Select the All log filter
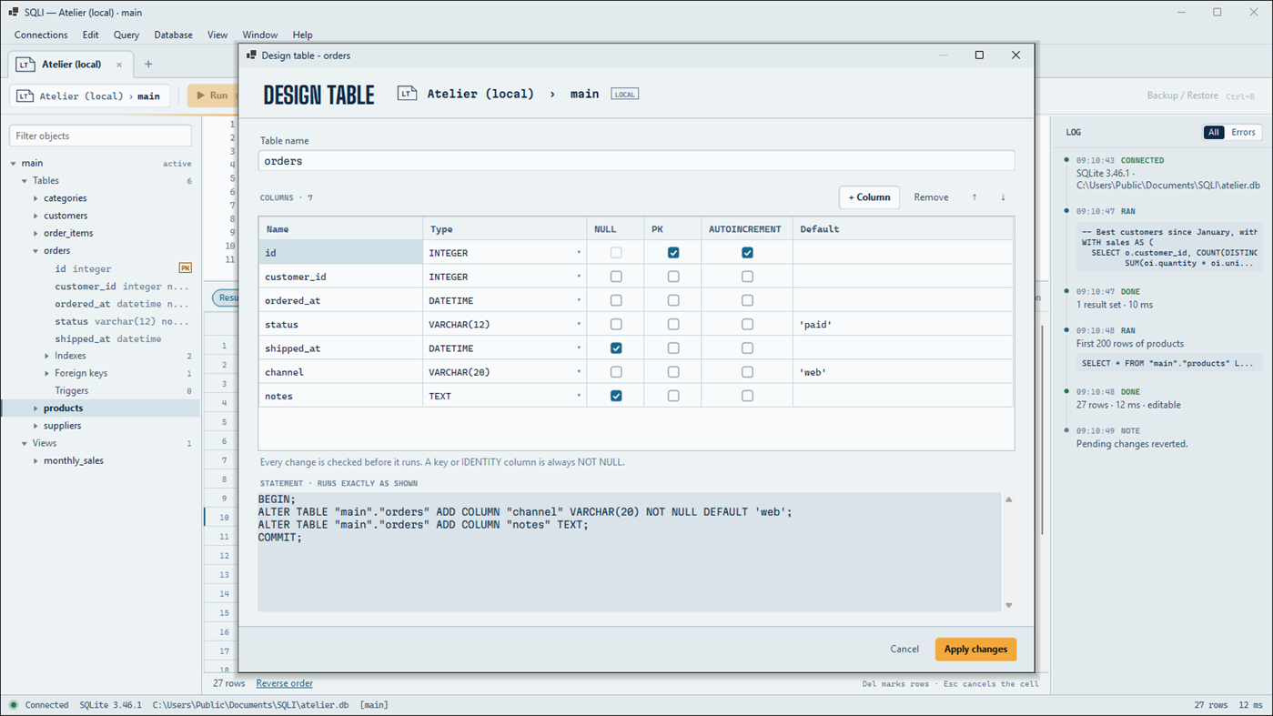This screenshot has height=716, width=1273. coord(1214,133)
